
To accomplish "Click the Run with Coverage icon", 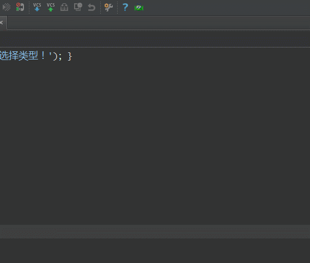I will pyautogui.click(x=7, y=7).
